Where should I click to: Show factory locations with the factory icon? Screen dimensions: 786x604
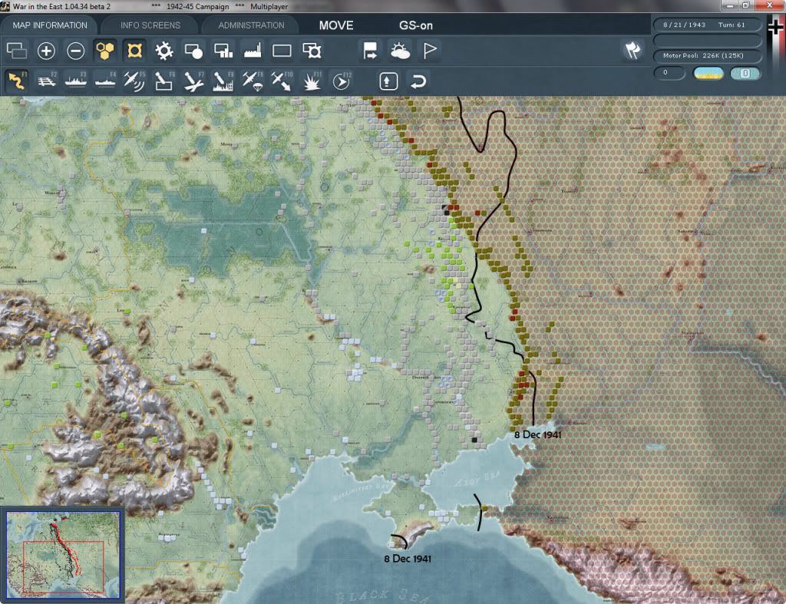pyautogui.click(x=253, y=51)
